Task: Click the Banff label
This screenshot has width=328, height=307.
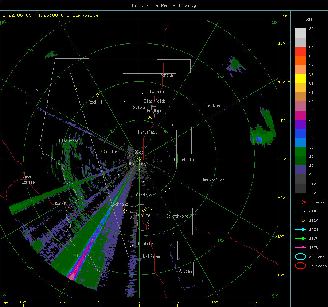Action: tap(60, 203)
